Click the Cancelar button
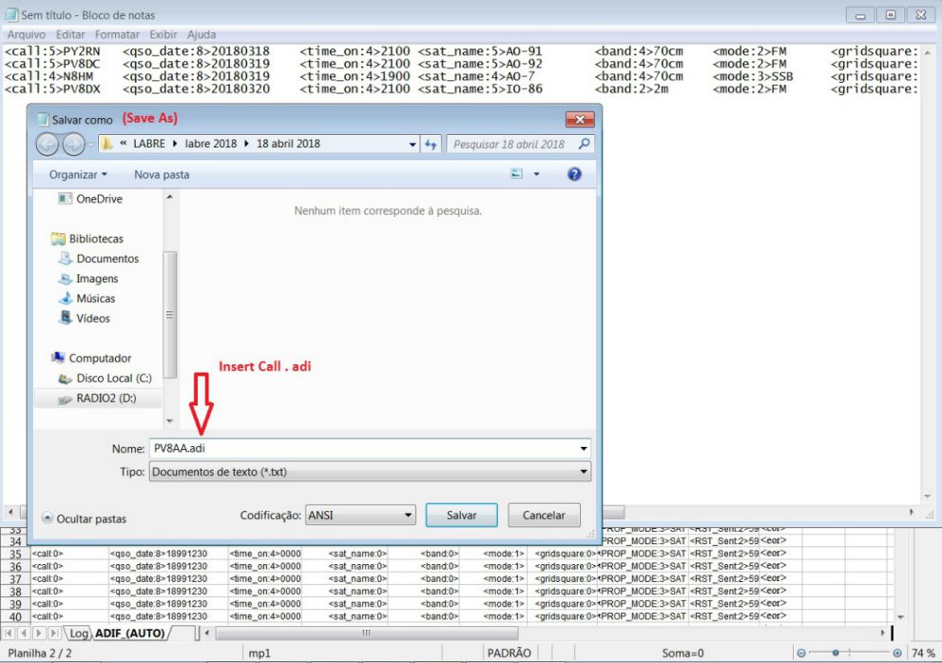The image size is (942, 663). (x=544, y=516)
